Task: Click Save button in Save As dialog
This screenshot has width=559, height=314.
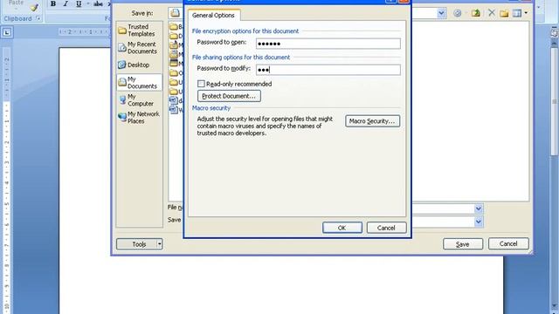Action: pos(463,244)
